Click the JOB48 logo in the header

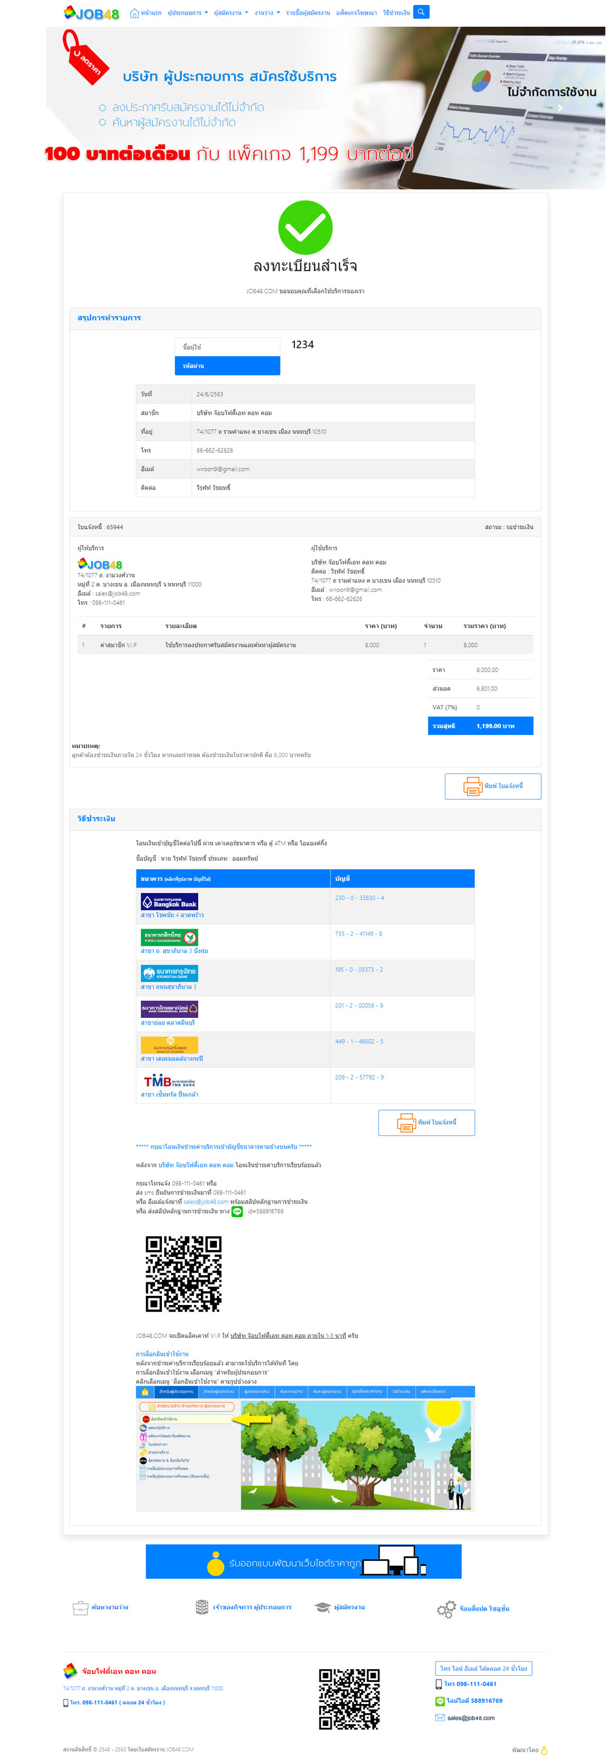[x=92, y=13]
